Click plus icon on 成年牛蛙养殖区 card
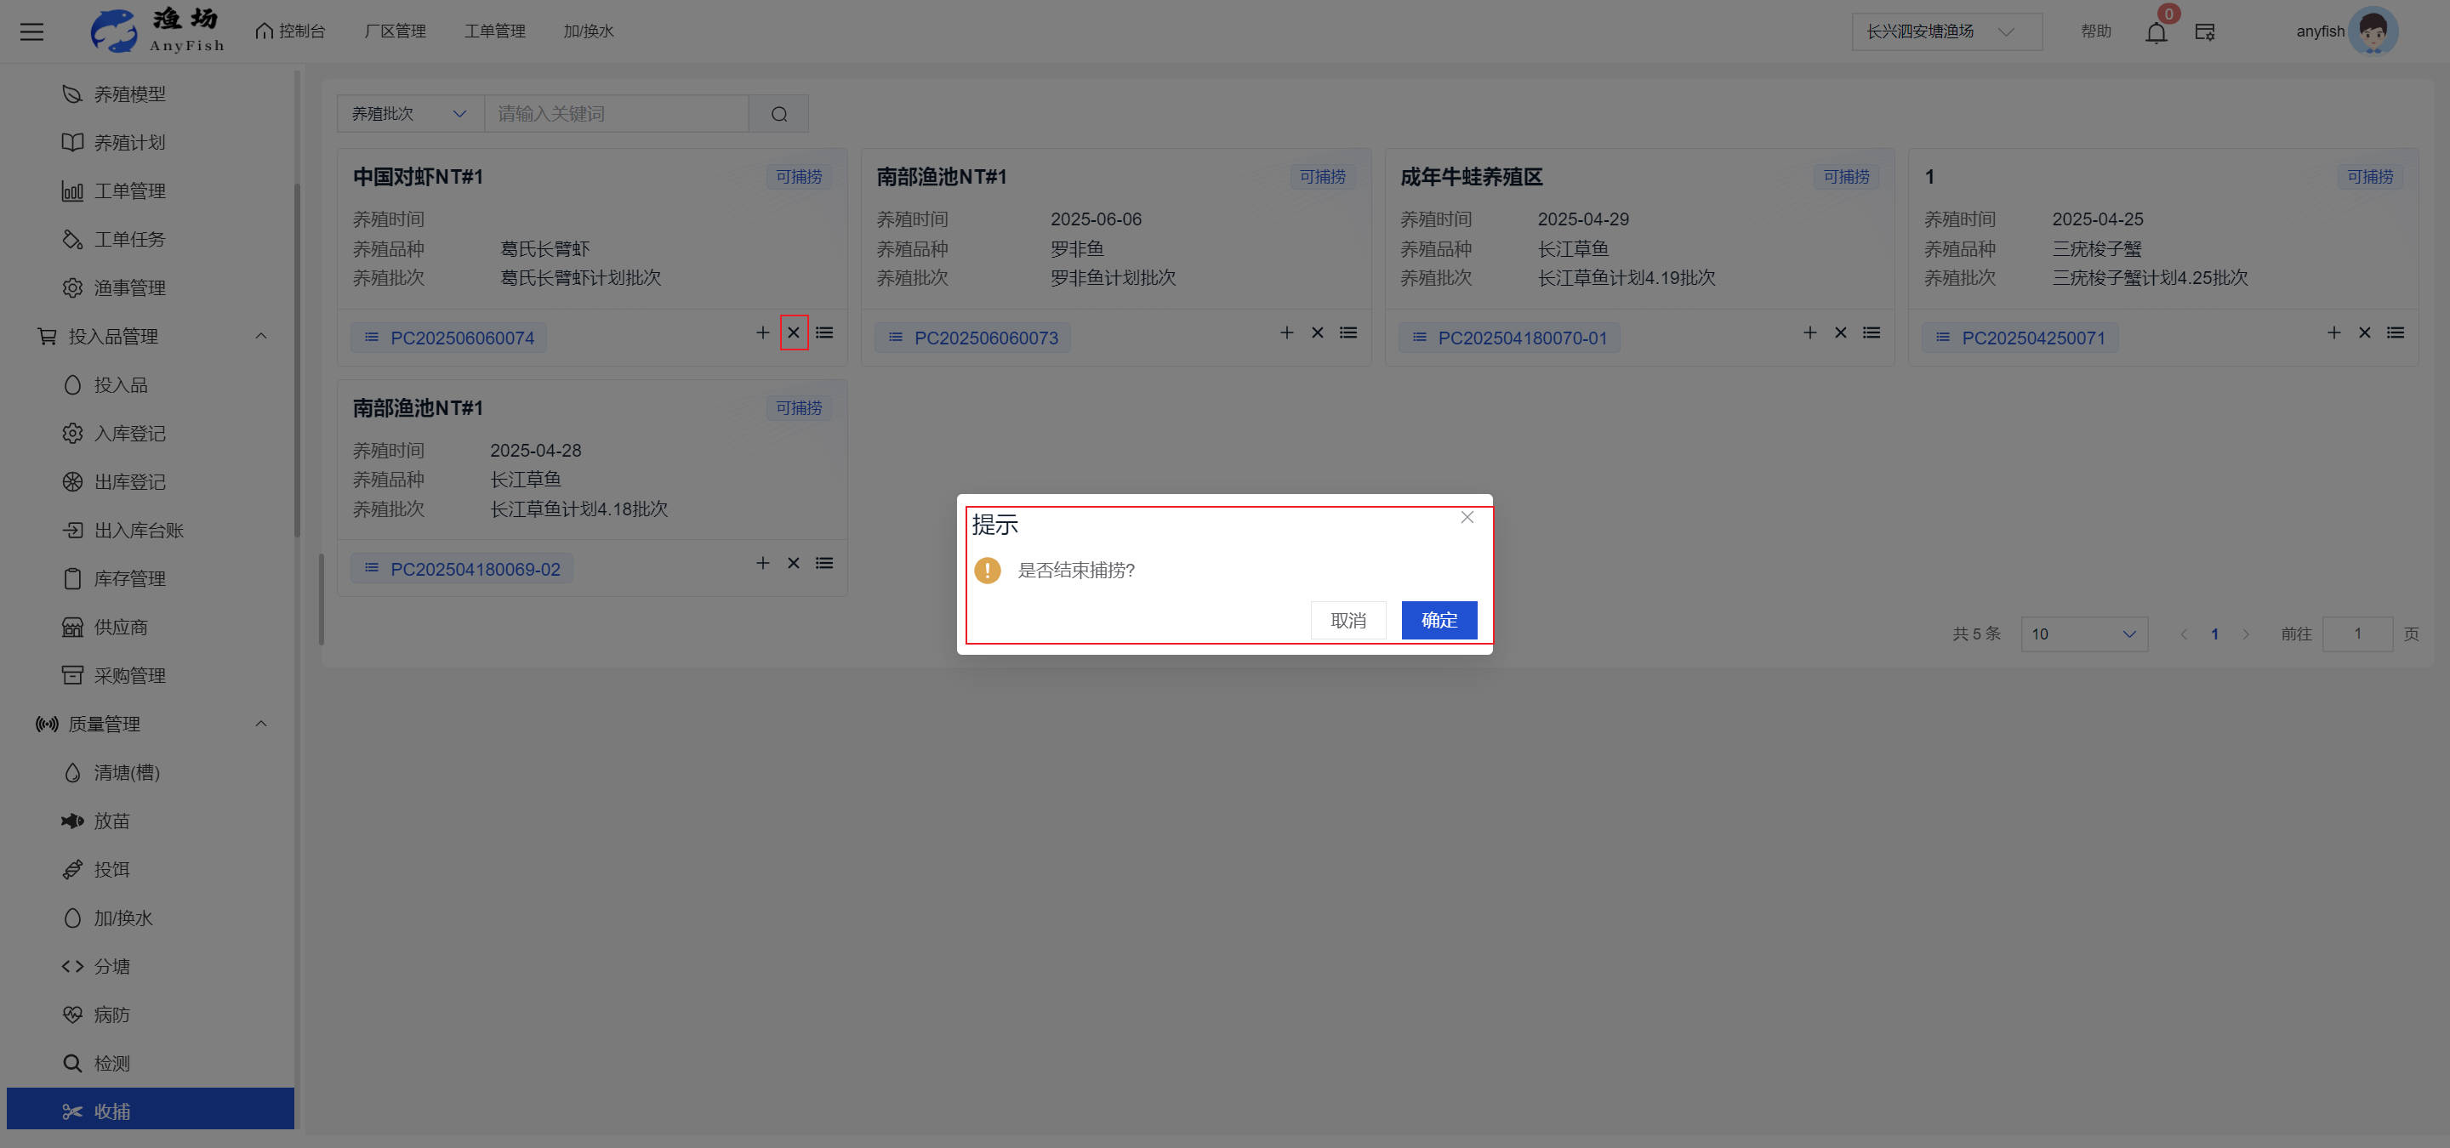The width and height of the screenshot is (2450, 1148). pos(1809,332)
